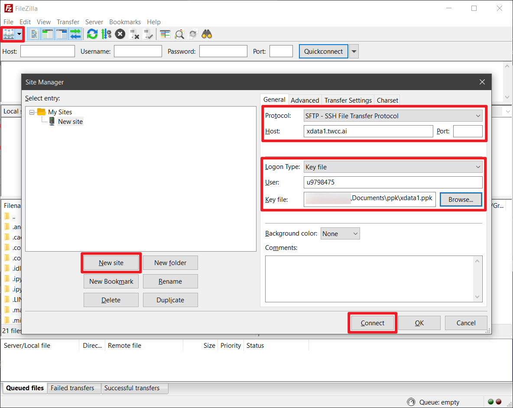This screenshot has width=513, height=408.
Task: Click the New Bookmark button
Action: (111, 282)
